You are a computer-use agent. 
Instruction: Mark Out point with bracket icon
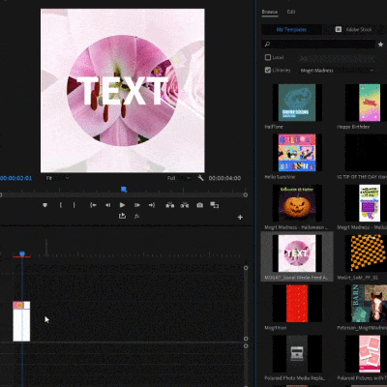(x=74, y=205)
